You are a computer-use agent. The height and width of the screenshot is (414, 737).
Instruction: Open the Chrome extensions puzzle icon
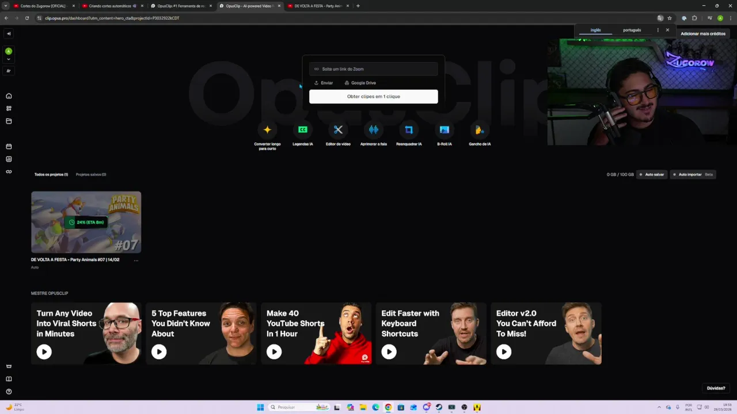[694, 18]
